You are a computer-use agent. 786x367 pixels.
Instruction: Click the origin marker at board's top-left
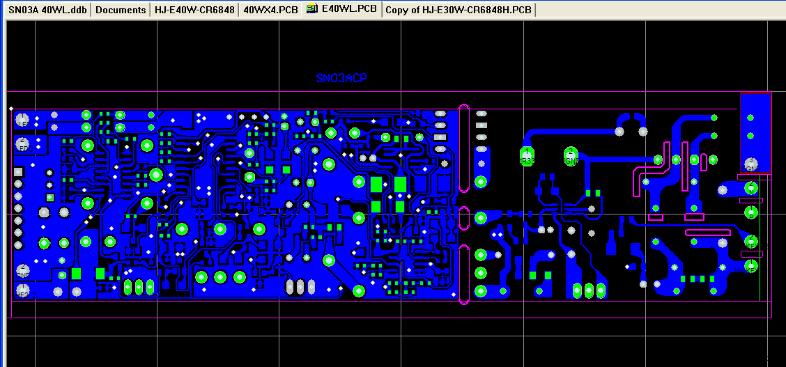point(11,108)
